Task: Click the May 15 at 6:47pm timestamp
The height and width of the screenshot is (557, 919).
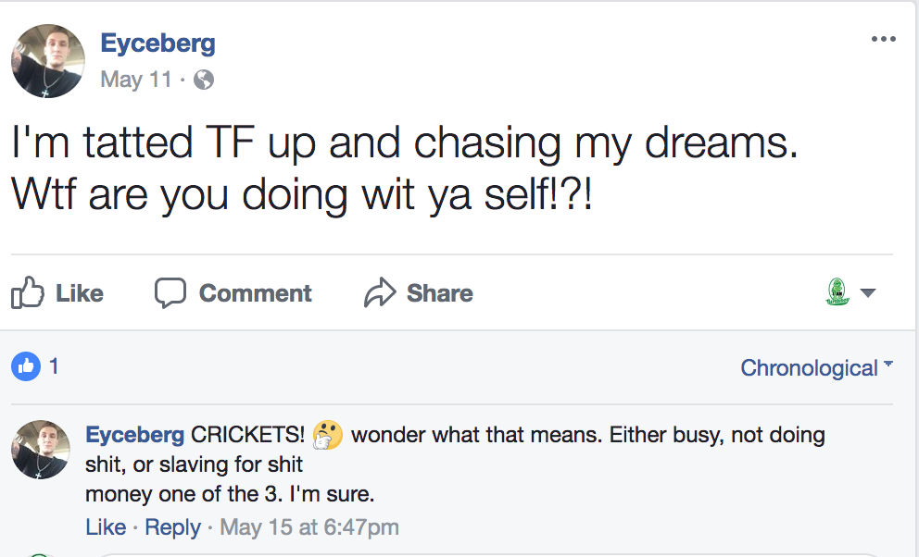Action: [309, 527]
